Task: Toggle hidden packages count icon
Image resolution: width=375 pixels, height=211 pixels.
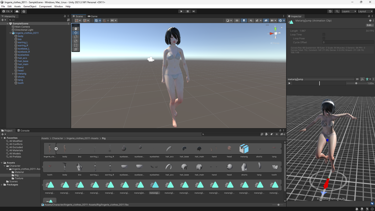Action: 282,134
